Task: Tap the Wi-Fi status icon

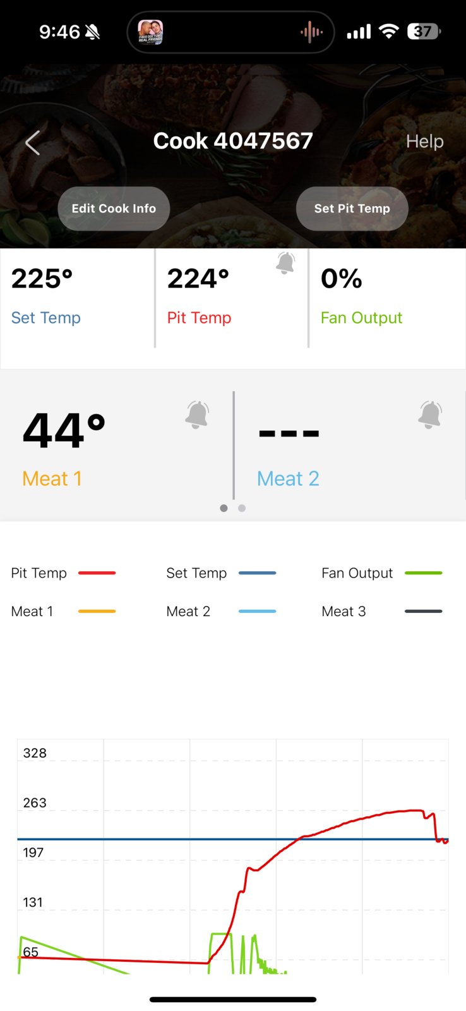Action: 388,31
